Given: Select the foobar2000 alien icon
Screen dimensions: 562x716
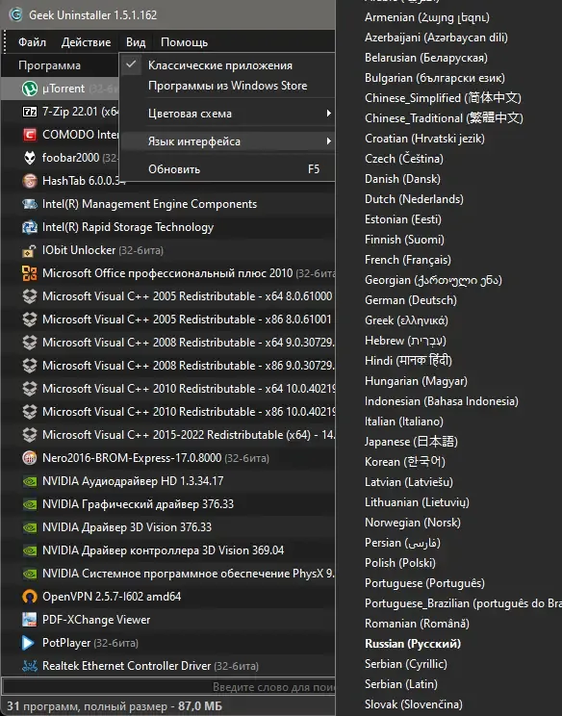Looking at the screenshot, I should pos(30,158).
